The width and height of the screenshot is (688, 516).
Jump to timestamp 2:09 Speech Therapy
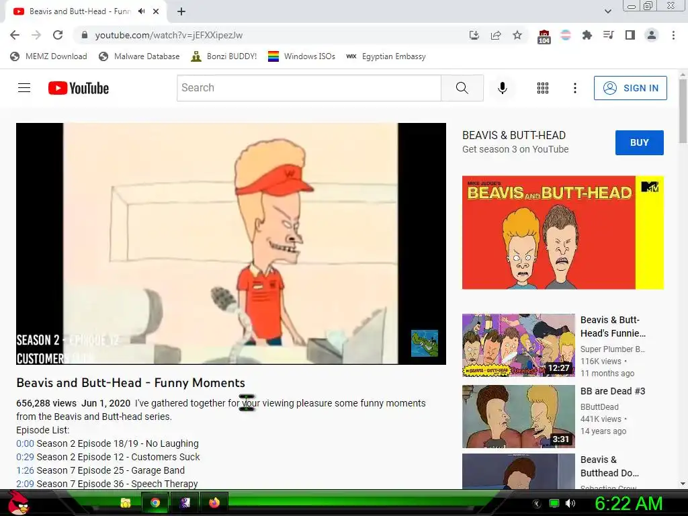click(x=25, y=484)
